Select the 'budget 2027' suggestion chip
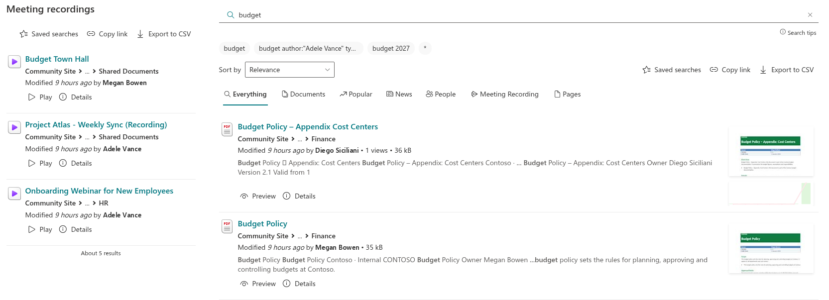 pos(391,48)
